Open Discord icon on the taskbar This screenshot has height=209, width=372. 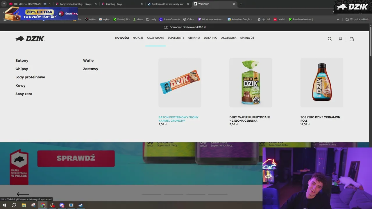[62, 205]
